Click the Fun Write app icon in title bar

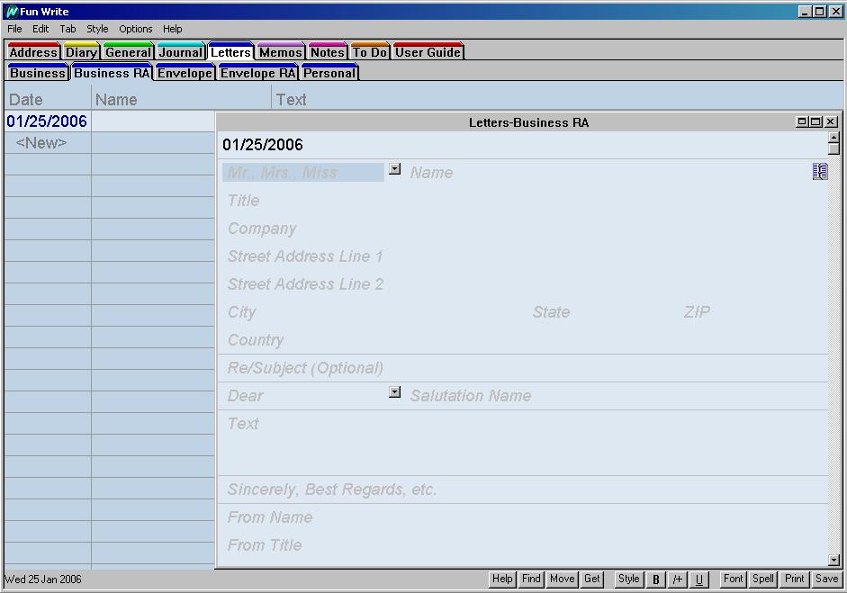point(11,12)
